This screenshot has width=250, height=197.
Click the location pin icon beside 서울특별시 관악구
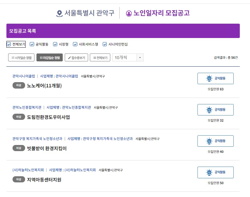(x=59, y=13)
